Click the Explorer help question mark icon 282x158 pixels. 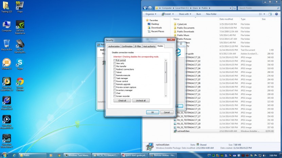click(x=277, y=14)
